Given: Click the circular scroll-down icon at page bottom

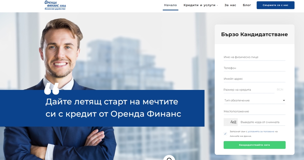Looking at the screenshot, I should [169, 158].
